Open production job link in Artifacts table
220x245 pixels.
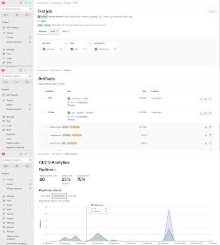tap(77, 98)
